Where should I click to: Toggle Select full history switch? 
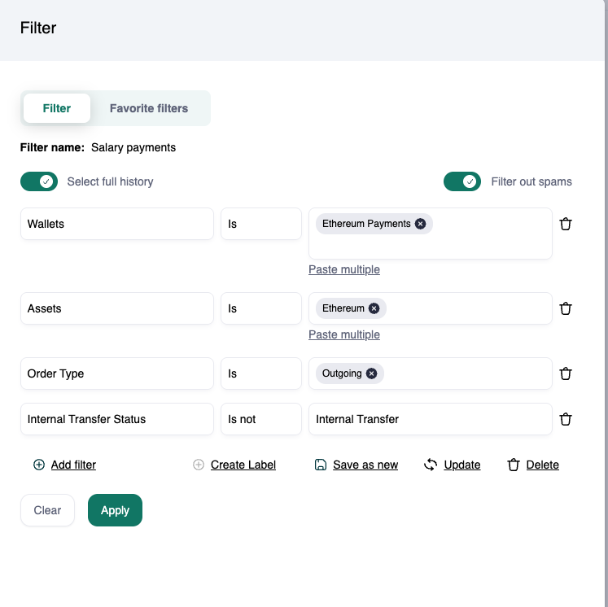39,181
